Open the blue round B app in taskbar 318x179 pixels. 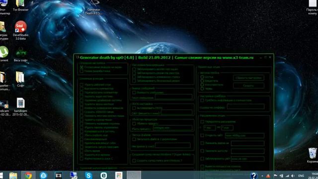click(x=43, y=176)
